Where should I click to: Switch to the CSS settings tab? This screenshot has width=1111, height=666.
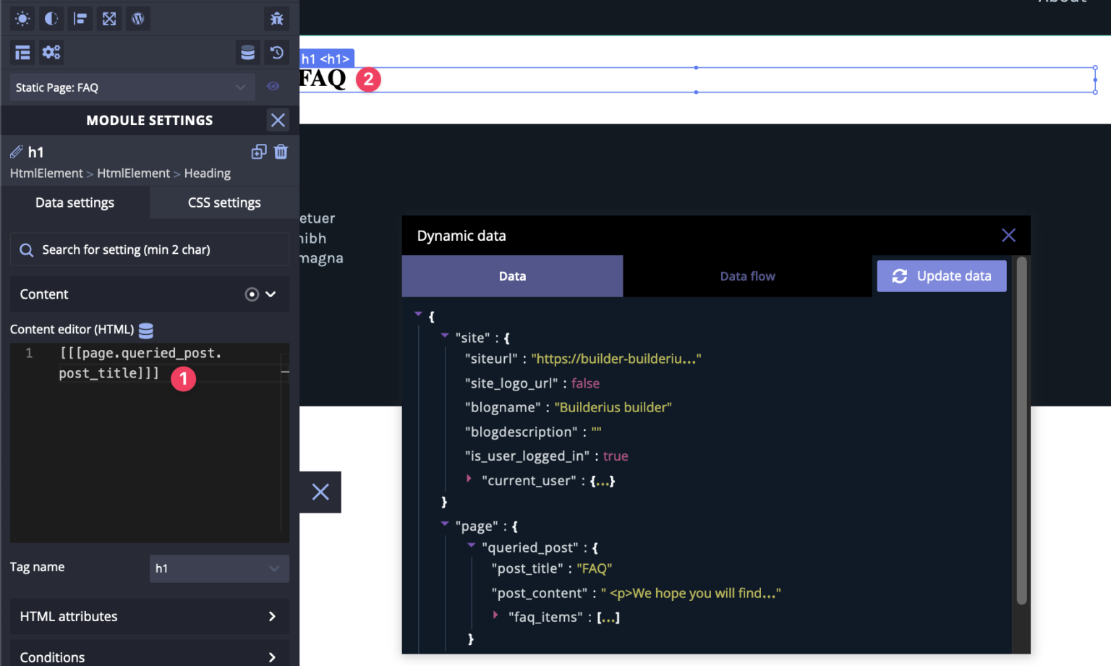pyautogui.click(x=223, y=202)
